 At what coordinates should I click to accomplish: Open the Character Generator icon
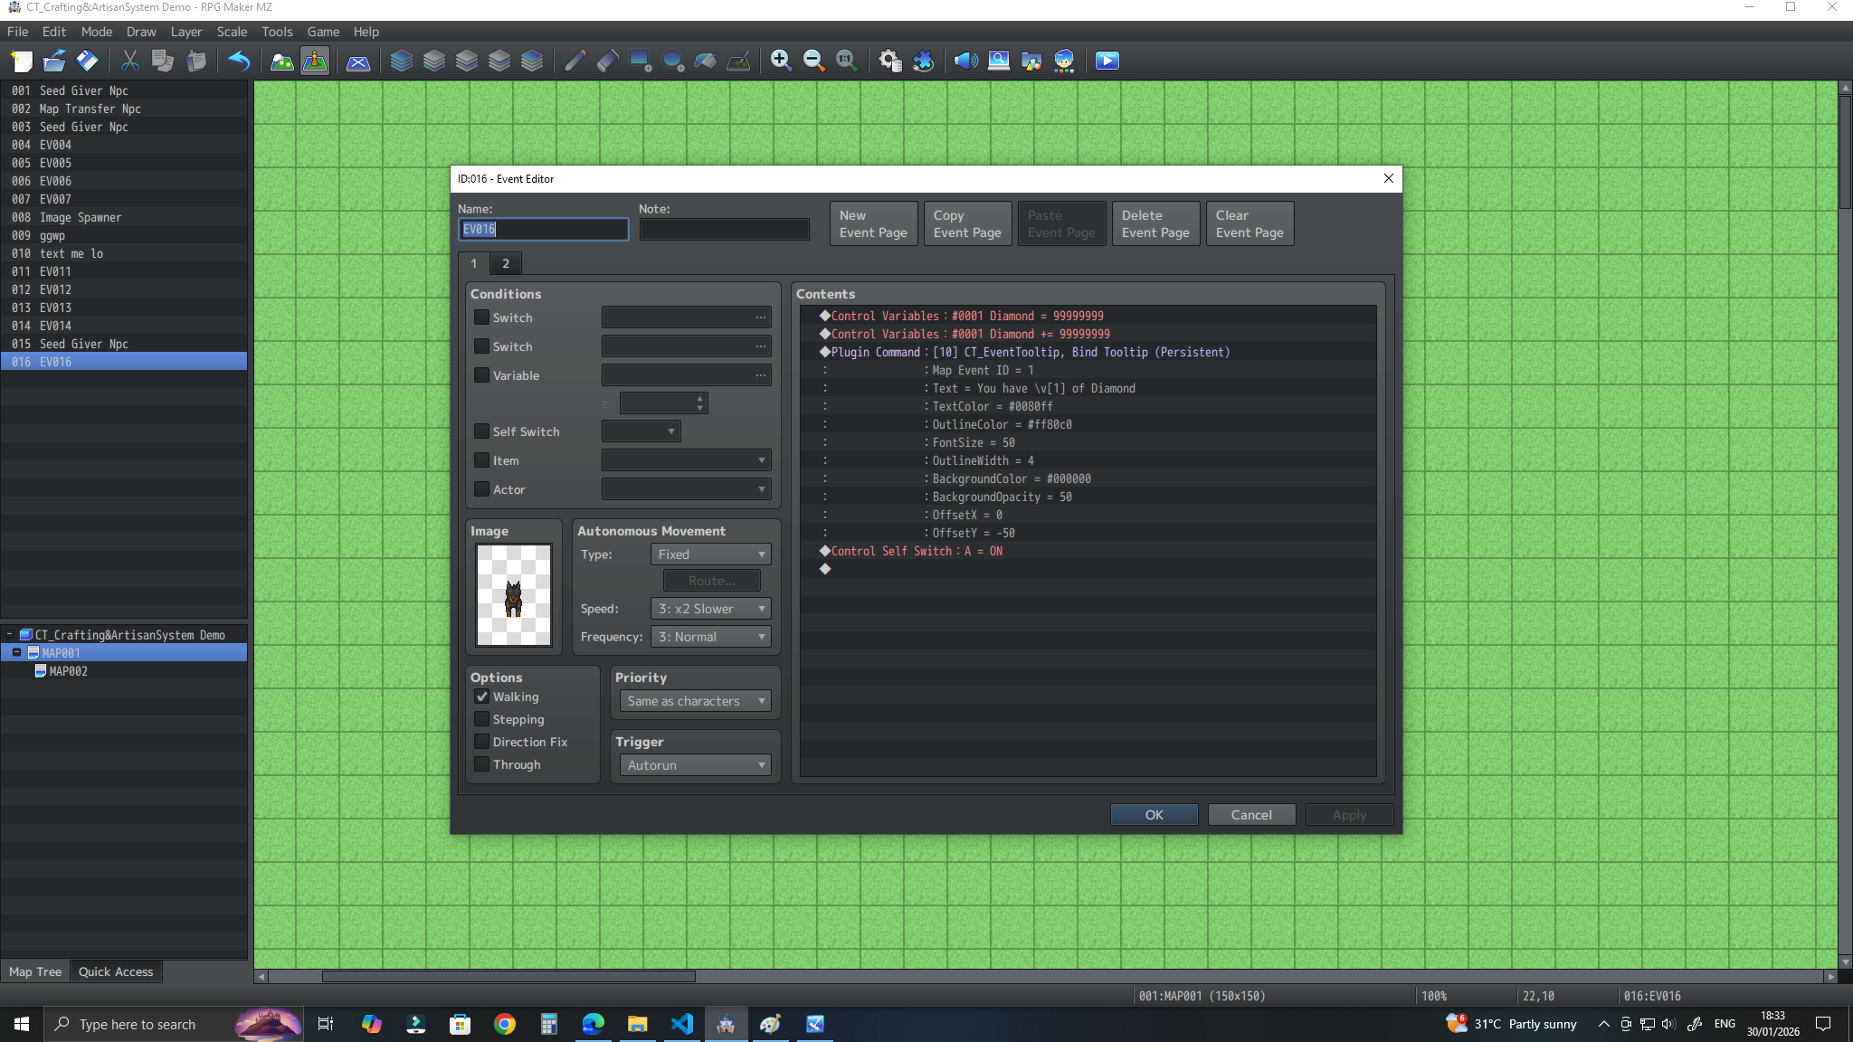click(1064, 61)
